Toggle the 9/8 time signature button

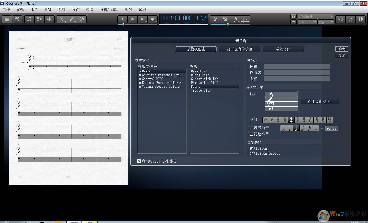click(x=323, y=120)
